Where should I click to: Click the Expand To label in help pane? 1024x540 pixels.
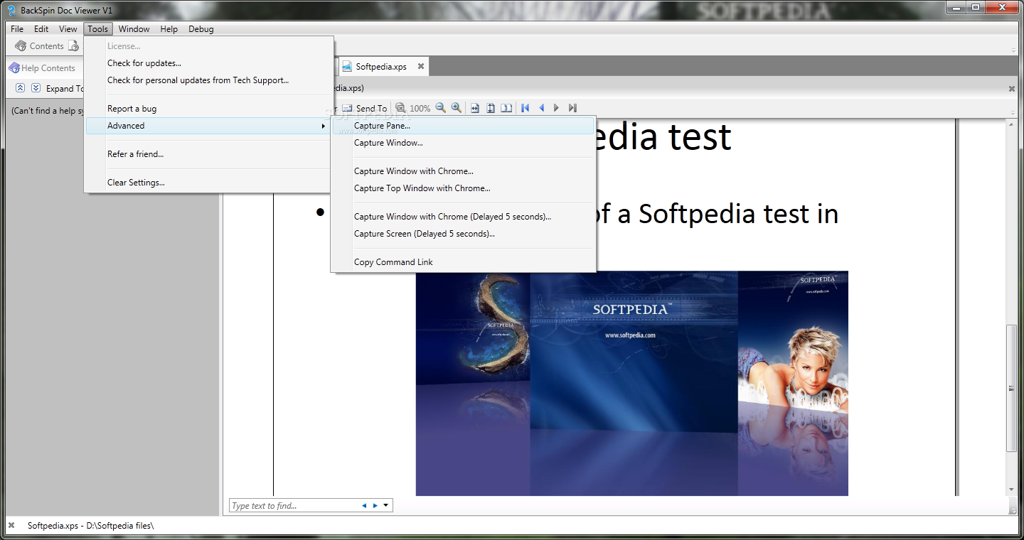65,89
